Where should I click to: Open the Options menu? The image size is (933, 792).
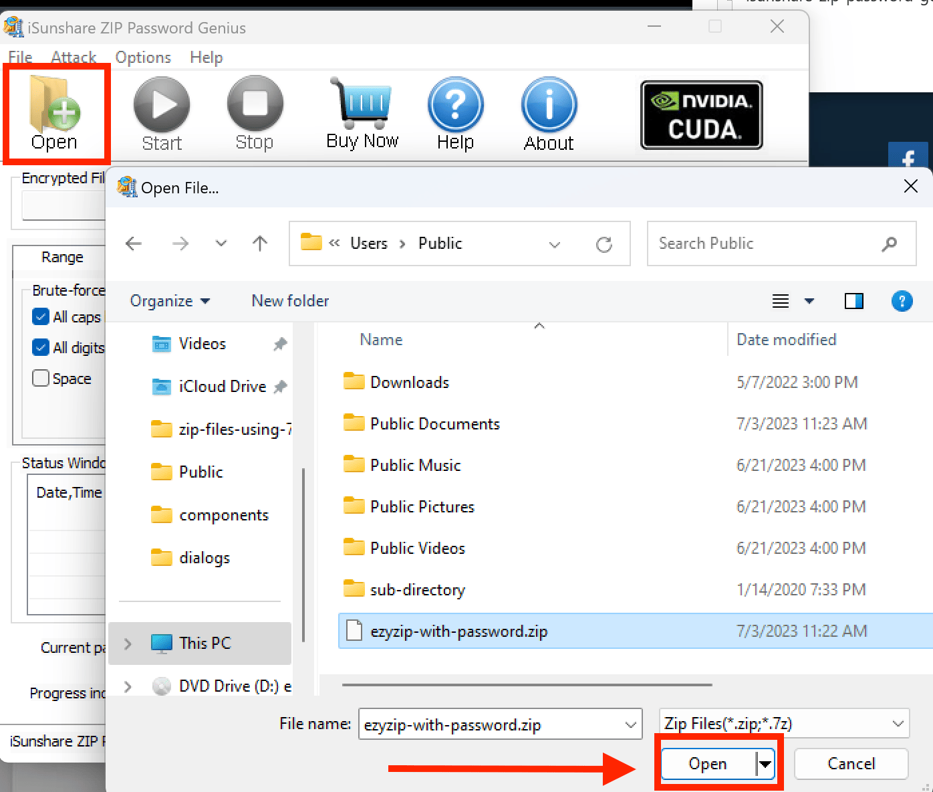click(x=142, y=57)
